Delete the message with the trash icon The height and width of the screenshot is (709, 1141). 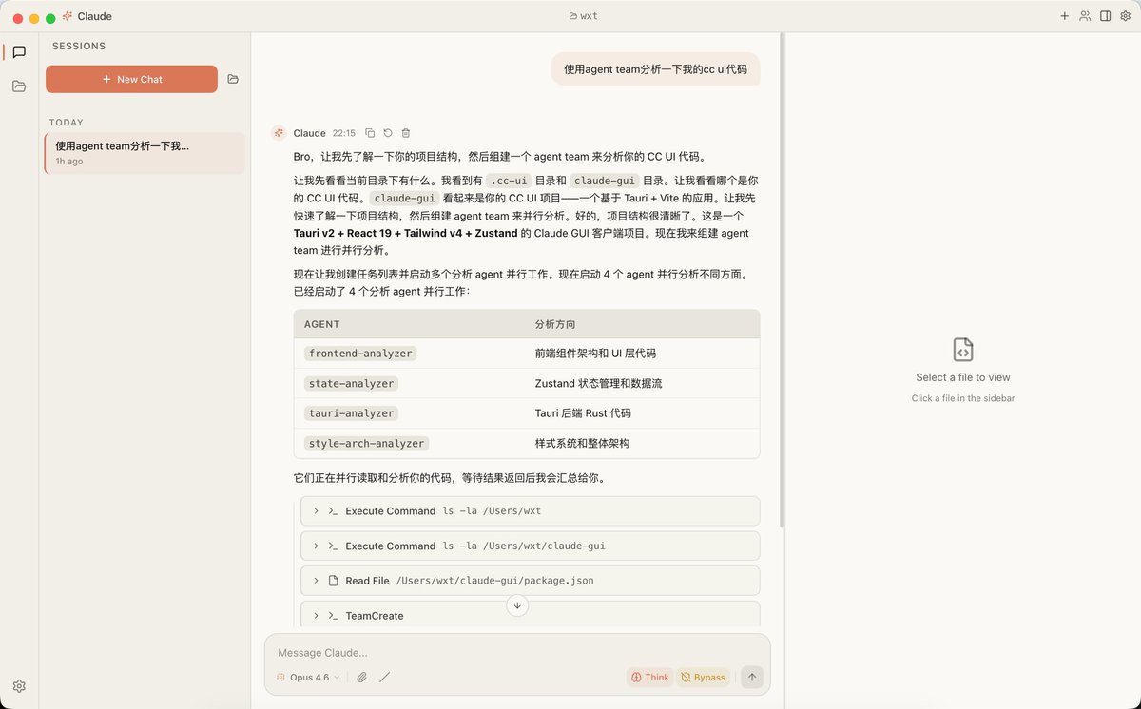(406, 133)
